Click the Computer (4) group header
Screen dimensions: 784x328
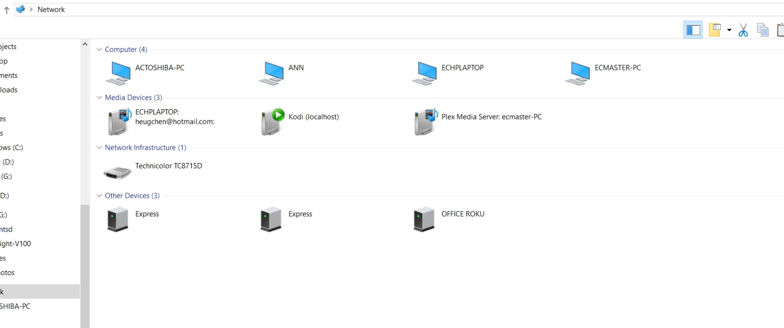click(x=126, y=49)
